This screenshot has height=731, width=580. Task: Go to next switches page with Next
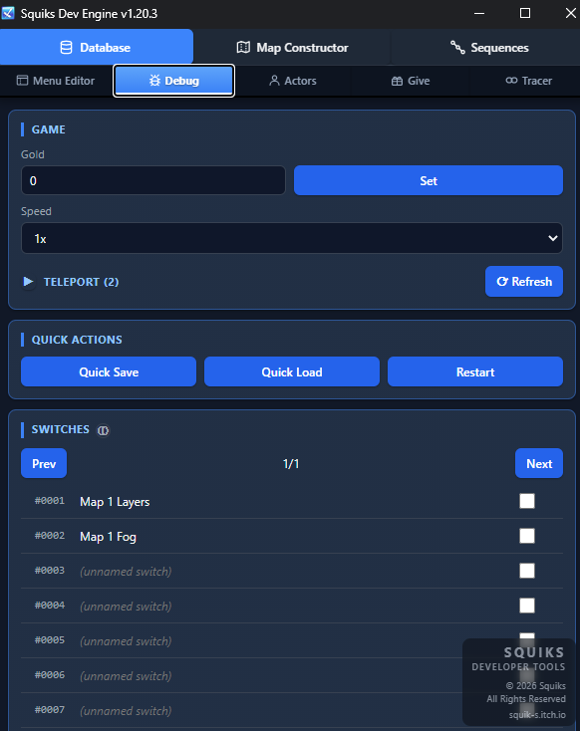click(539, 463)
